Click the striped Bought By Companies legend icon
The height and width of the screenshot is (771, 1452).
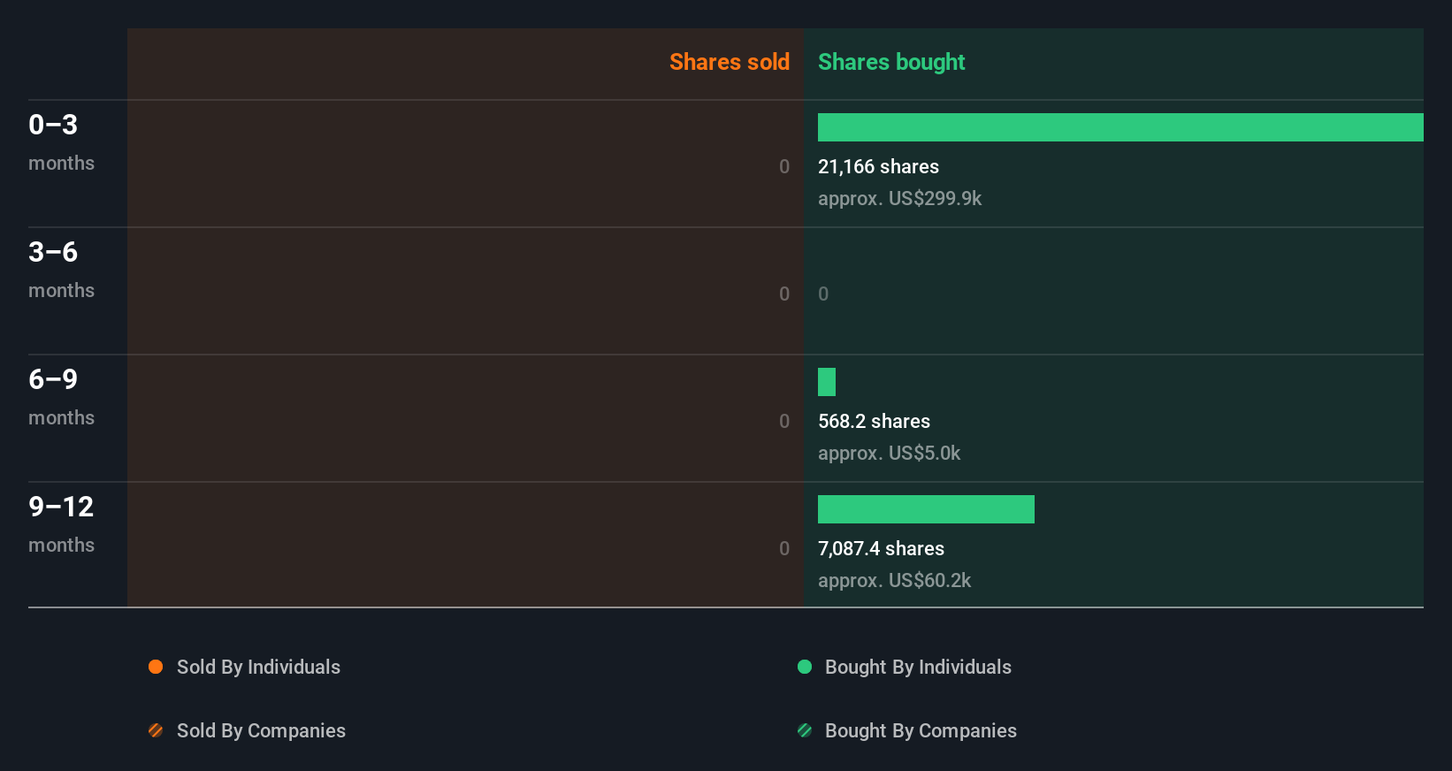pos(805,730)
